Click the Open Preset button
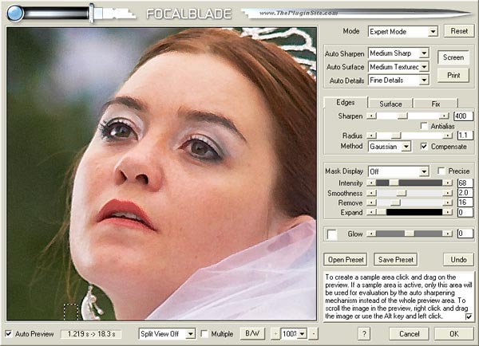The height and width of the screenshot is (346, 479). (346, 260)
